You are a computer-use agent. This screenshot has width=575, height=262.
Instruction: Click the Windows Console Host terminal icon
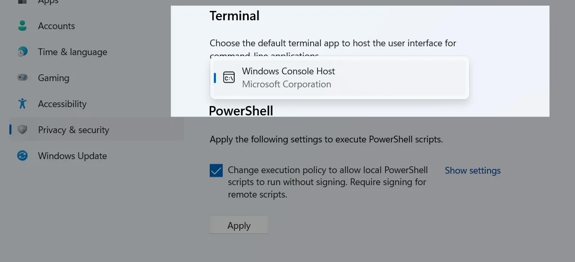229,77
